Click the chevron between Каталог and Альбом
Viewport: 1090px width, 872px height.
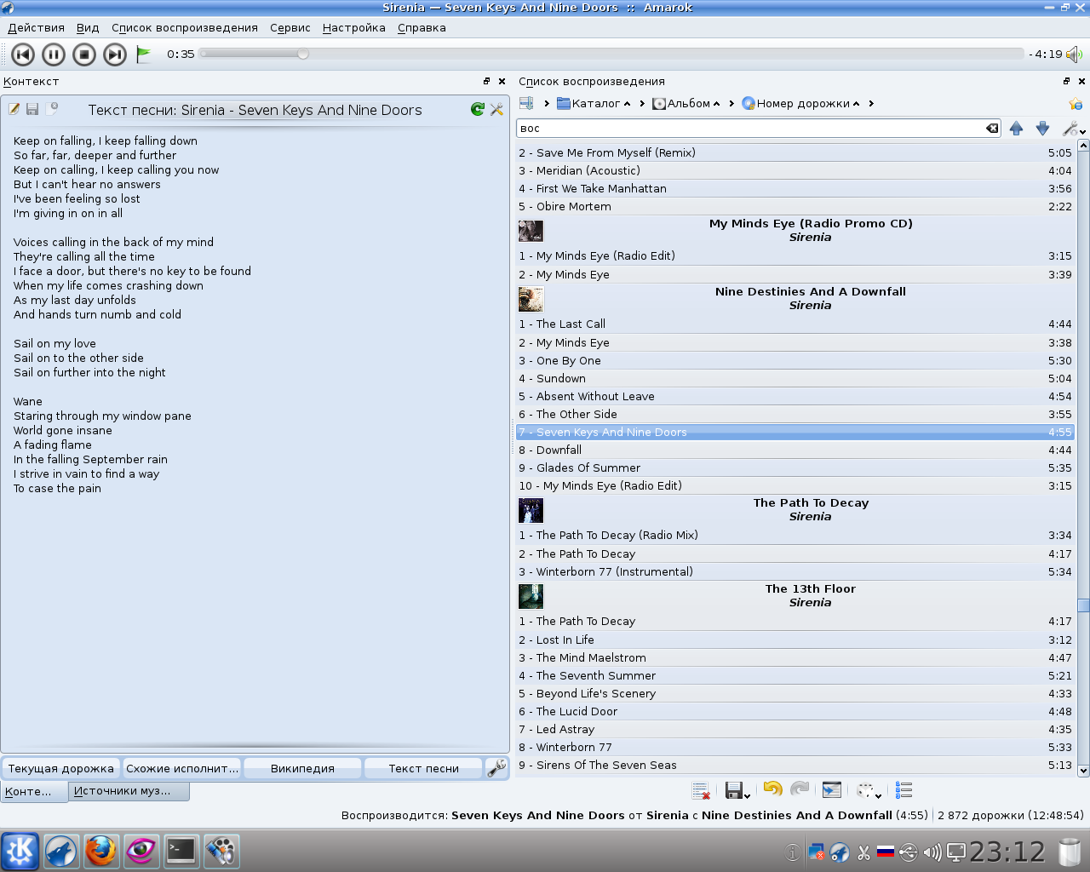tap(642, 104)
